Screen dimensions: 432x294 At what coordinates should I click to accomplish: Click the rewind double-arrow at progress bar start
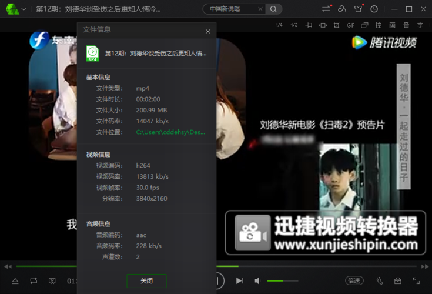click(8, 266)
